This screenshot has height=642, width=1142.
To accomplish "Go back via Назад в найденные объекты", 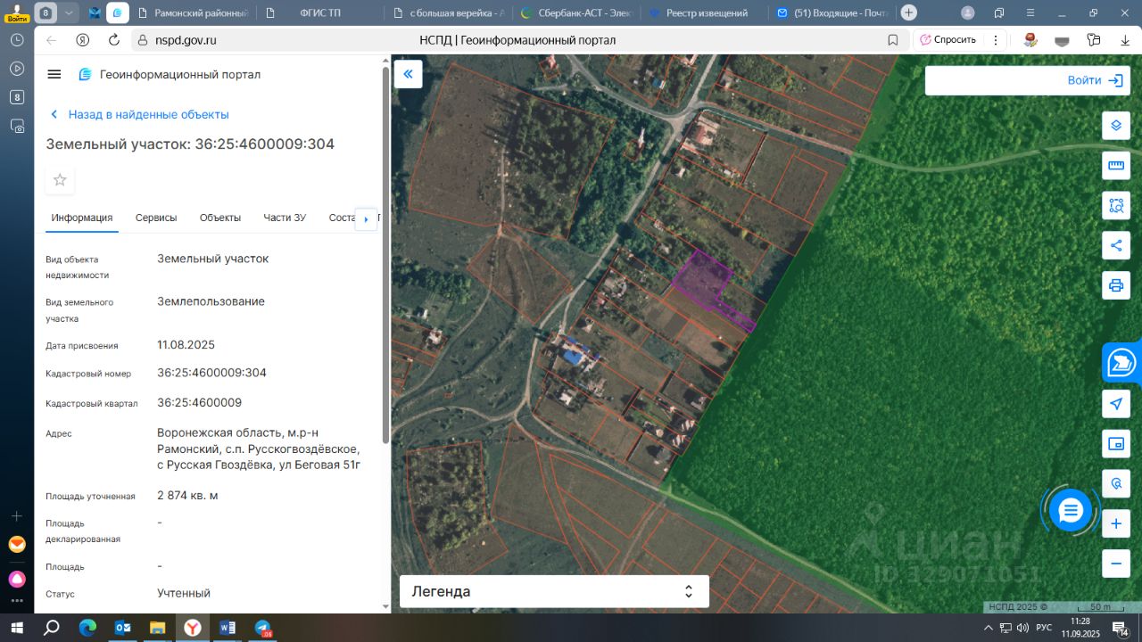I will (139, 114).
